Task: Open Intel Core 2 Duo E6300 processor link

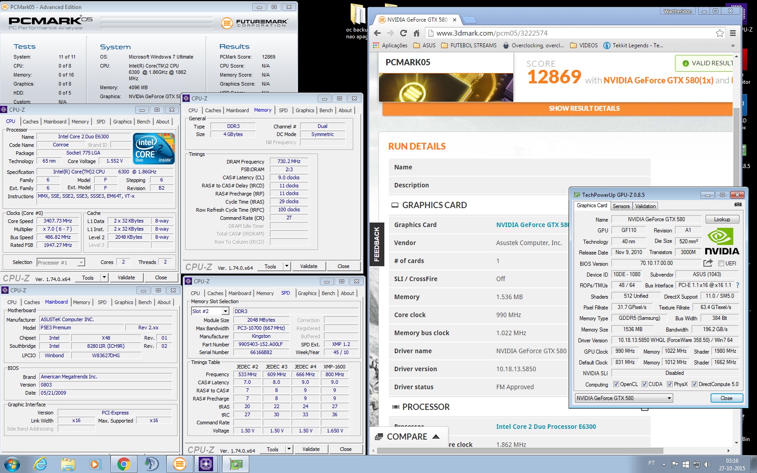Action: click(x=546, y=427)
